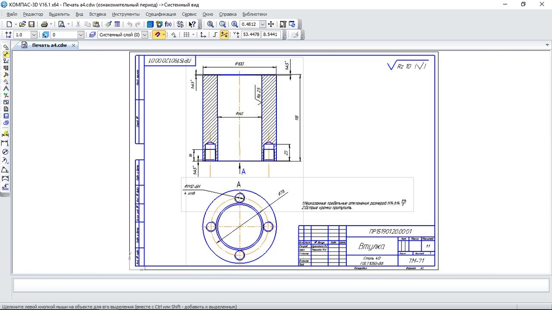The height and width of the screenshot is (310, 552).
Task: Select the linear dimension tool
Action: [x=5, y=143]
